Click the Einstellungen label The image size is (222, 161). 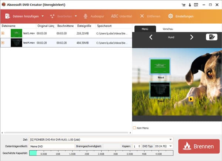click(x=184, y=16)
